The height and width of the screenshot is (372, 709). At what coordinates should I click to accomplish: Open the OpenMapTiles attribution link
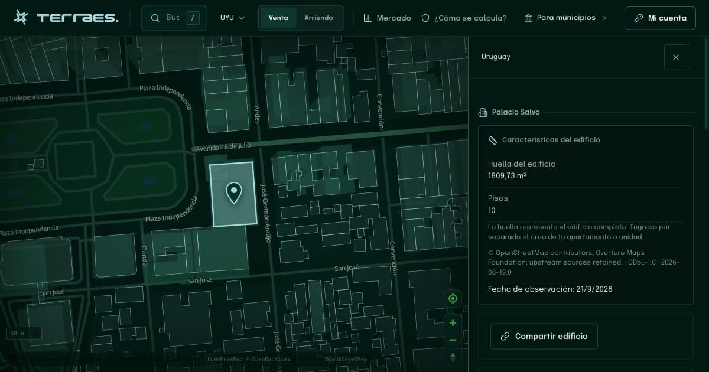[x=271, y=359]
